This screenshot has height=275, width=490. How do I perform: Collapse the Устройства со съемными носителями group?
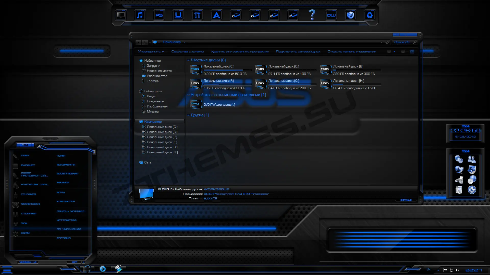188,95
